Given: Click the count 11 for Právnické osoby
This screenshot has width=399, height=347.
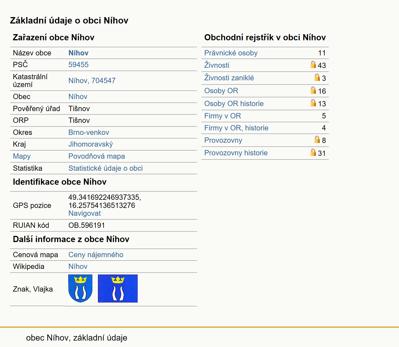Looking at the screenshot, I should pos(322,53).
